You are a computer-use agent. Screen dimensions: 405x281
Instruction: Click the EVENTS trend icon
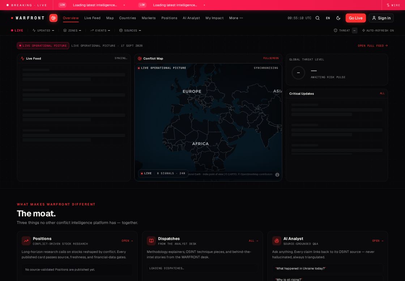(x=92, y=30)
